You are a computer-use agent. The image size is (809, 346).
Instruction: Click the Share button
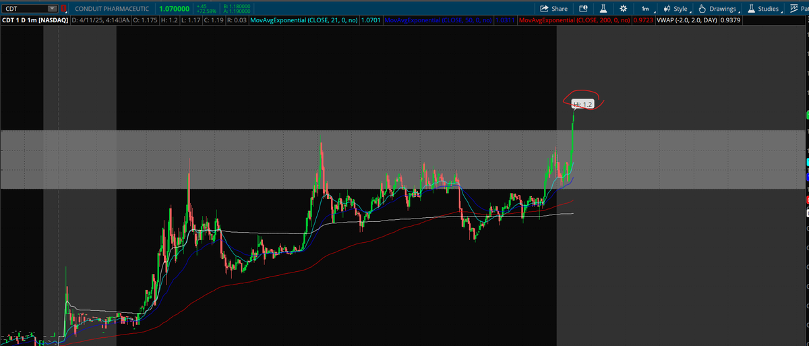[553, 9]
